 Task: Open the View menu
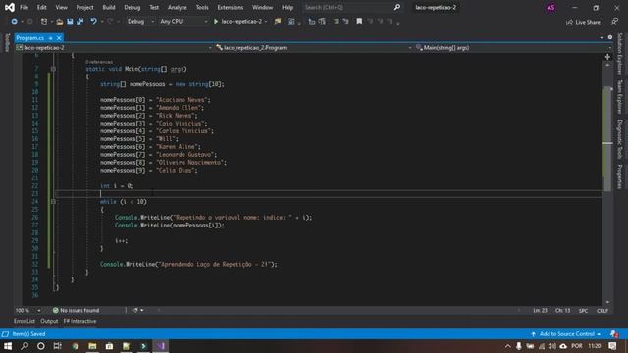(x=61, y=7)
